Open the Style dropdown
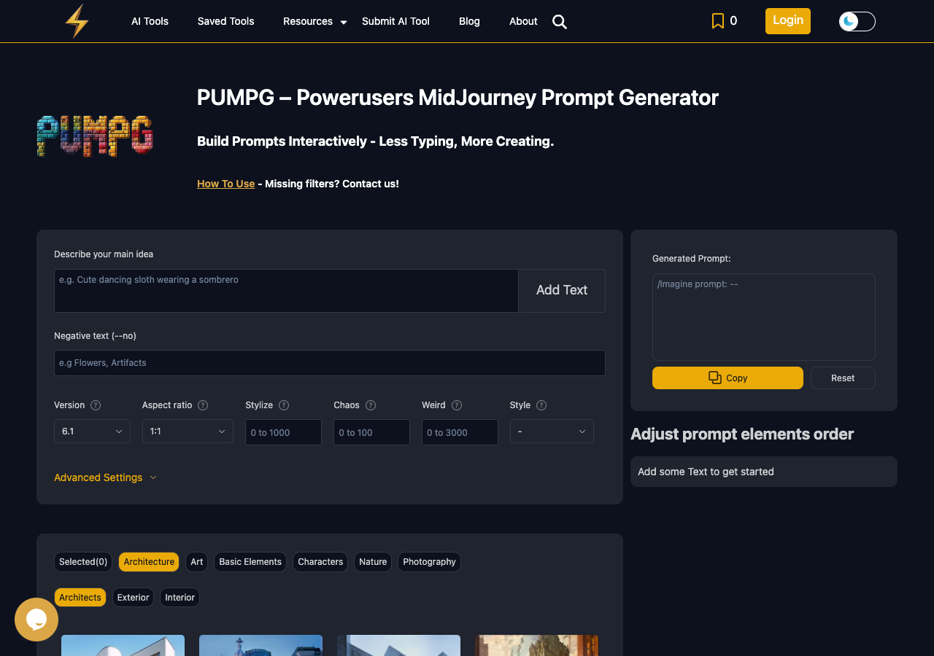Screen dimensions: 934x656 (552, 432)
